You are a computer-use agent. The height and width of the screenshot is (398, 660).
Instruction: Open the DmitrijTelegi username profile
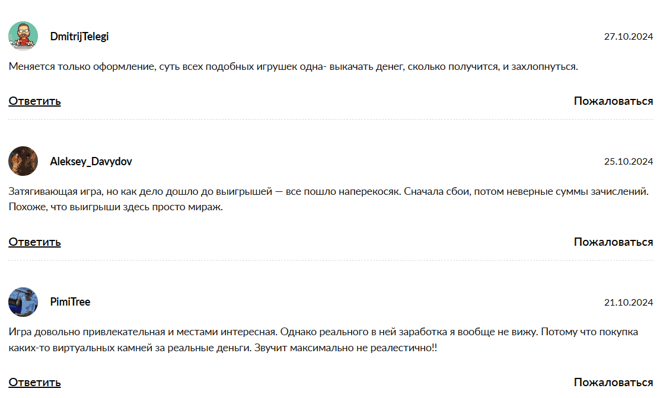[79, 37]
